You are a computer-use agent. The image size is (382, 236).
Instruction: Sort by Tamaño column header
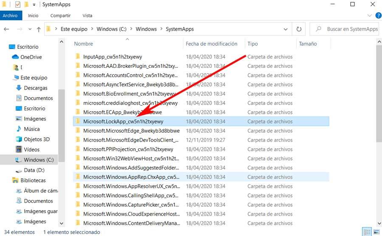pos(314,44)
